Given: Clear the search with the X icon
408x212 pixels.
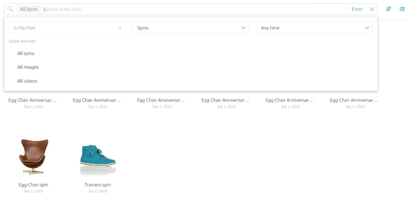Looking at the screenshot, I should [372, 9].
